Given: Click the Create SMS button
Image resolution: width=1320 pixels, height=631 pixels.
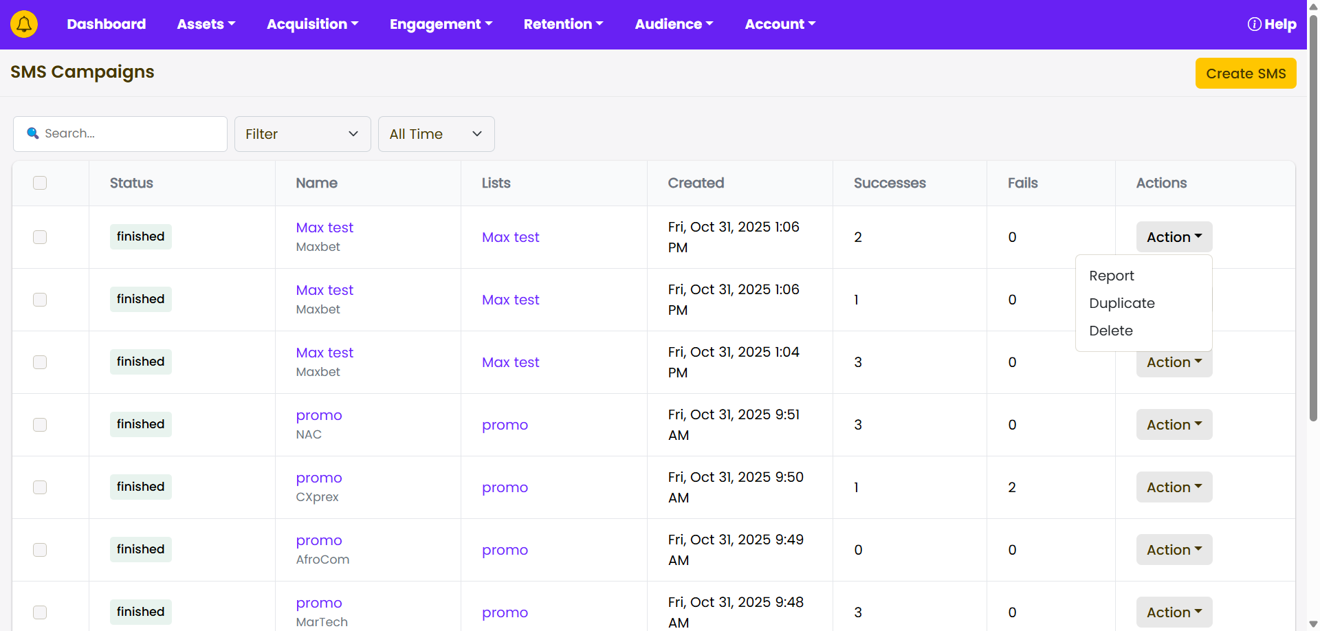Looking at the screenshot, I should [1245, 74].
